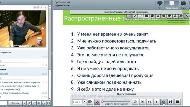190x107 pixels.
Task: Click the first small icon above video
Action: (x=35, y=7)
